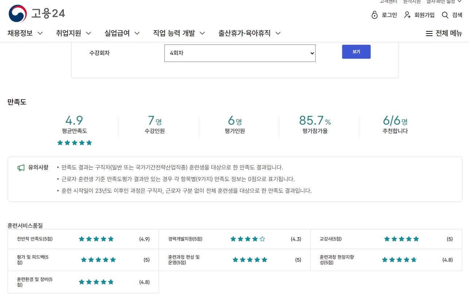Click the 만족도 section heading
Image resolution: width=469 pixels, height=297 pixels.
[17, 102]
